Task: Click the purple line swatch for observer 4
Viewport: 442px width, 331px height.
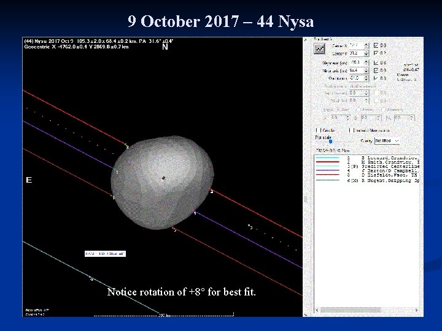Action: pos(328,170)
